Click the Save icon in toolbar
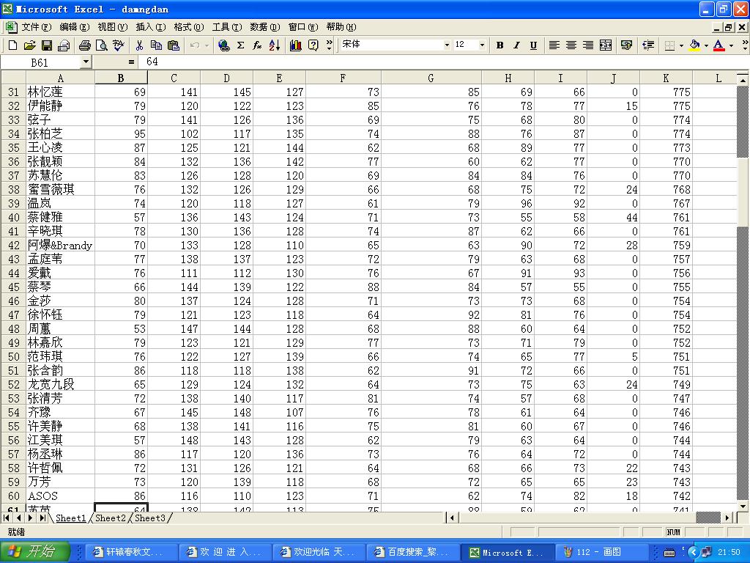The image size is (750, 563). point(46,45)
